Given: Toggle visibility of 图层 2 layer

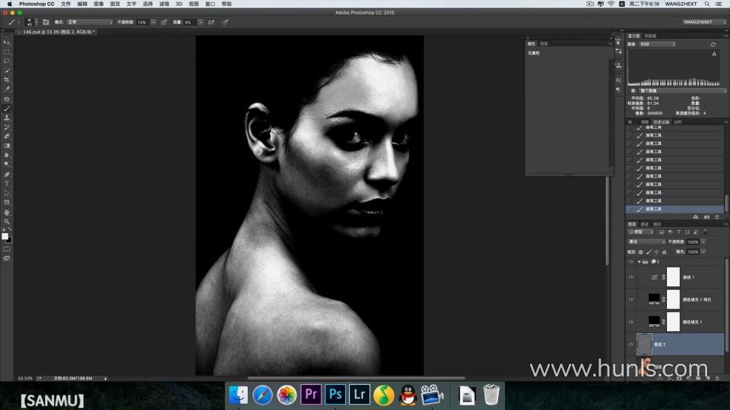Looking at the screenshot, I should (x=630, y=344).
